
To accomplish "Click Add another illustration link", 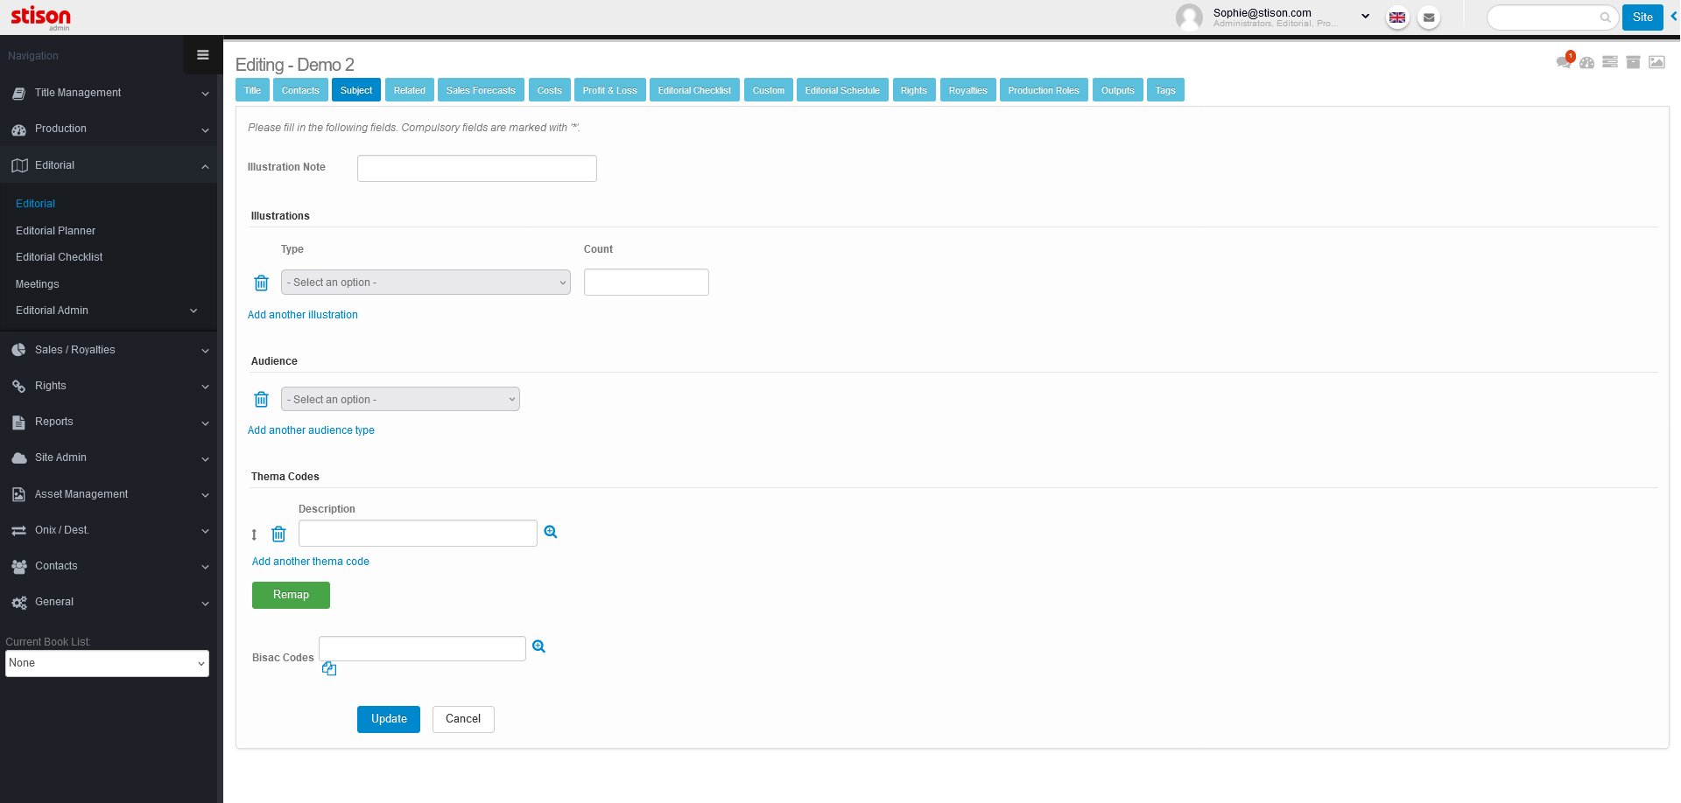I will pyautogui.click(x=302, y=315).
